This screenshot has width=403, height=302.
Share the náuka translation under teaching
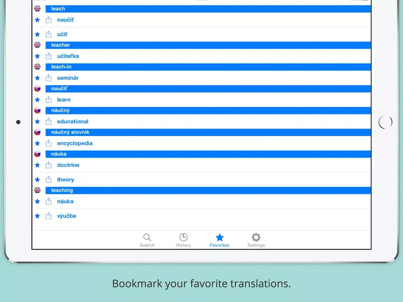tap(49, 201)
